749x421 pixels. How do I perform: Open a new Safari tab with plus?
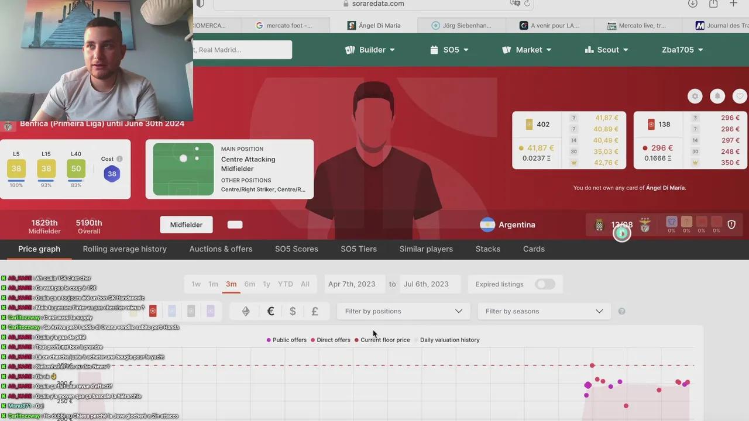click(733, 4)
